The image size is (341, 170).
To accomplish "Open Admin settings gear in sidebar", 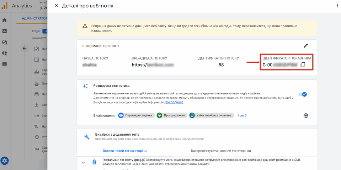I will [5, 160].
